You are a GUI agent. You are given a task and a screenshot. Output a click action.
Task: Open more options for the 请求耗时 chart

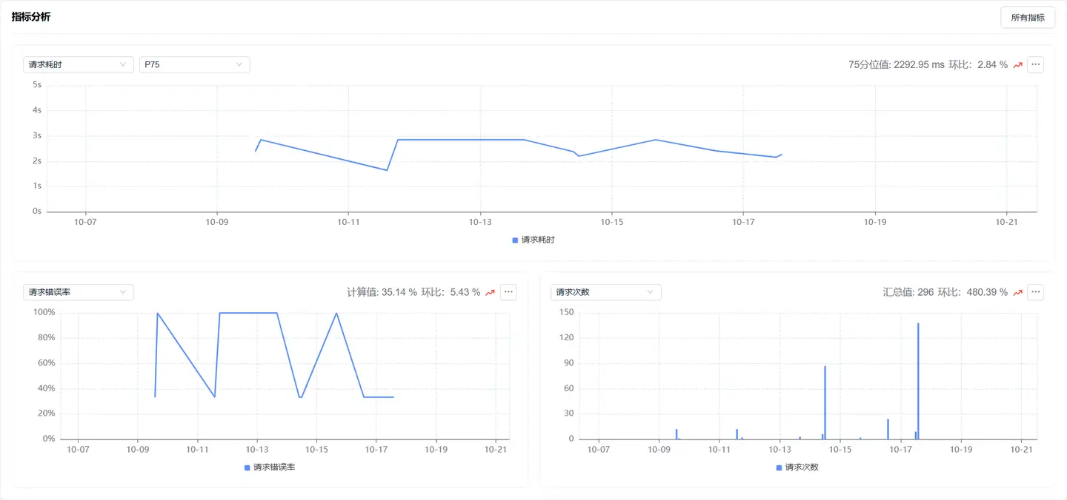point(1036,64)
